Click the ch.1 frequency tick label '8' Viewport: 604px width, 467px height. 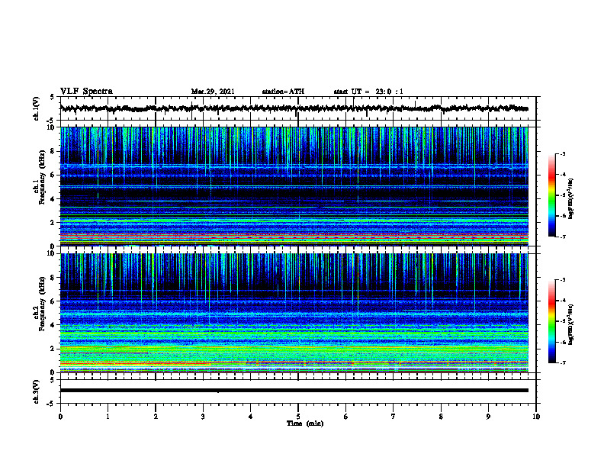coord(53,151)
